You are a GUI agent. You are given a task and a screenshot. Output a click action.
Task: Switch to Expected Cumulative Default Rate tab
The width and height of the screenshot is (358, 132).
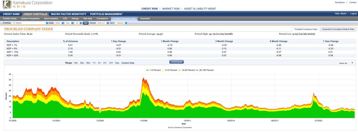pyautogui.click(x=338, y=29)
